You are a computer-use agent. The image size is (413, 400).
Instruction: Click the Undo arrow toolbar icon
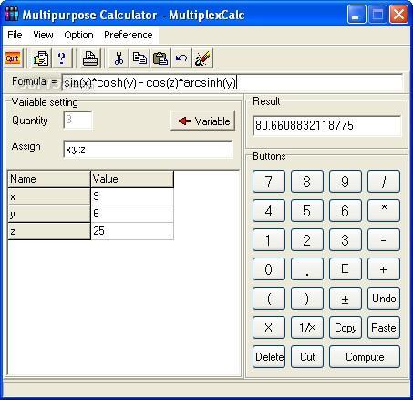tap(181, 58)
